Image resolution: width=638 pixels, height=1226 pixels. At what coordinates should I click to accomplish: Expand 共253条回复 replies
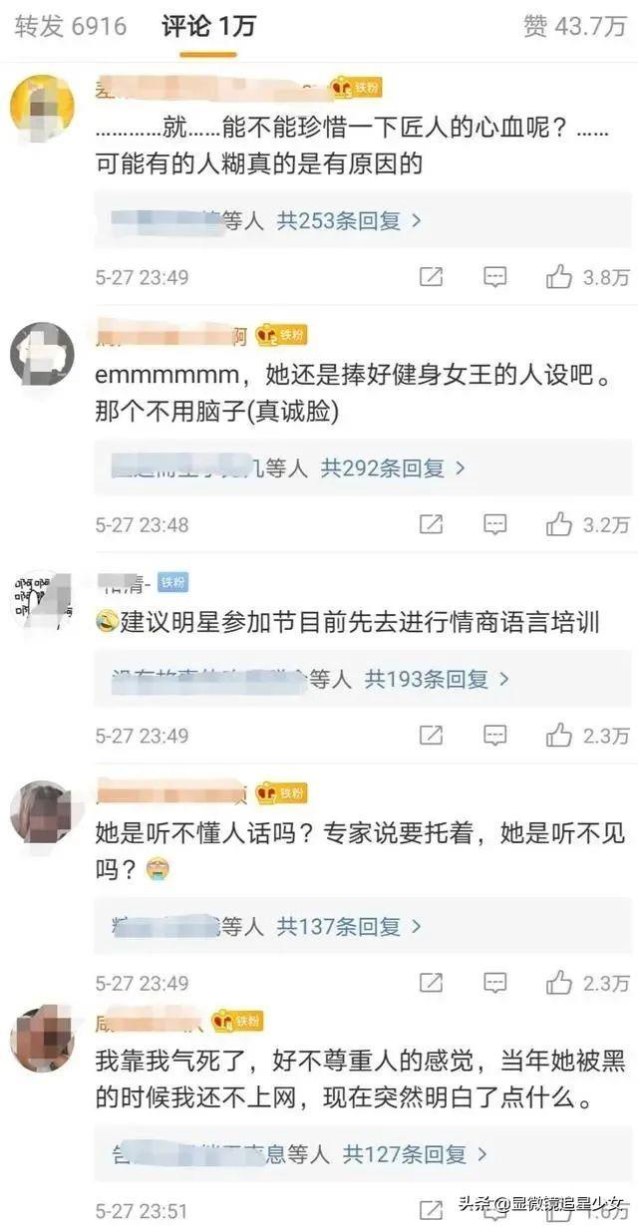coord(349,220)
